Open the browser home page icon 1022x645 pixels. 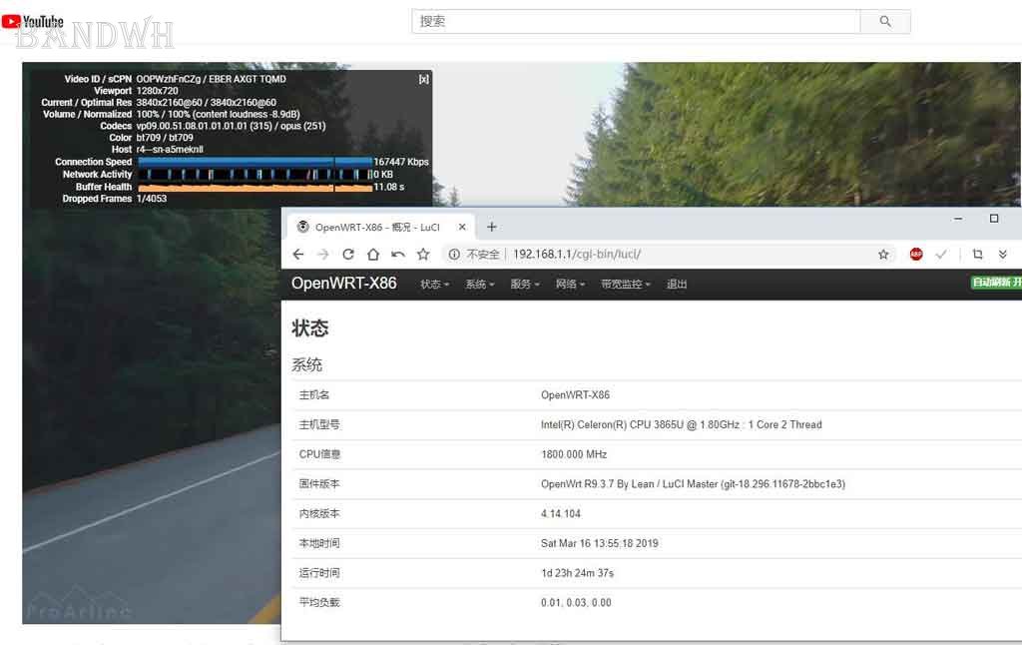[373, 255]
